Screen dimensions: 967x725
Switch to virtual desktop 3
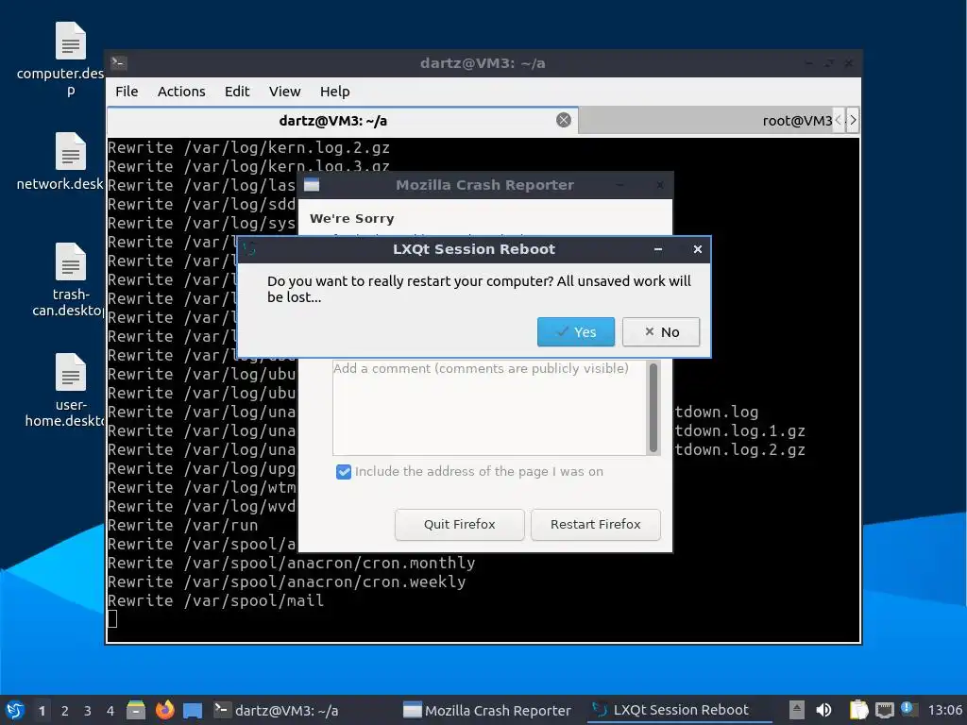[x=88, y=711]
